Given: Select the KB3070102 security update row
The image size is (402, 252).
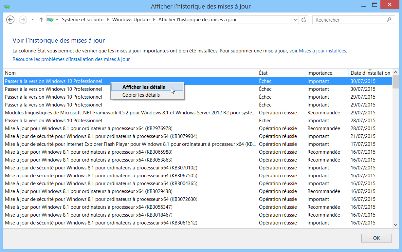Looking at the screenshot, I should pyautogui.click(x=198, y=168).
